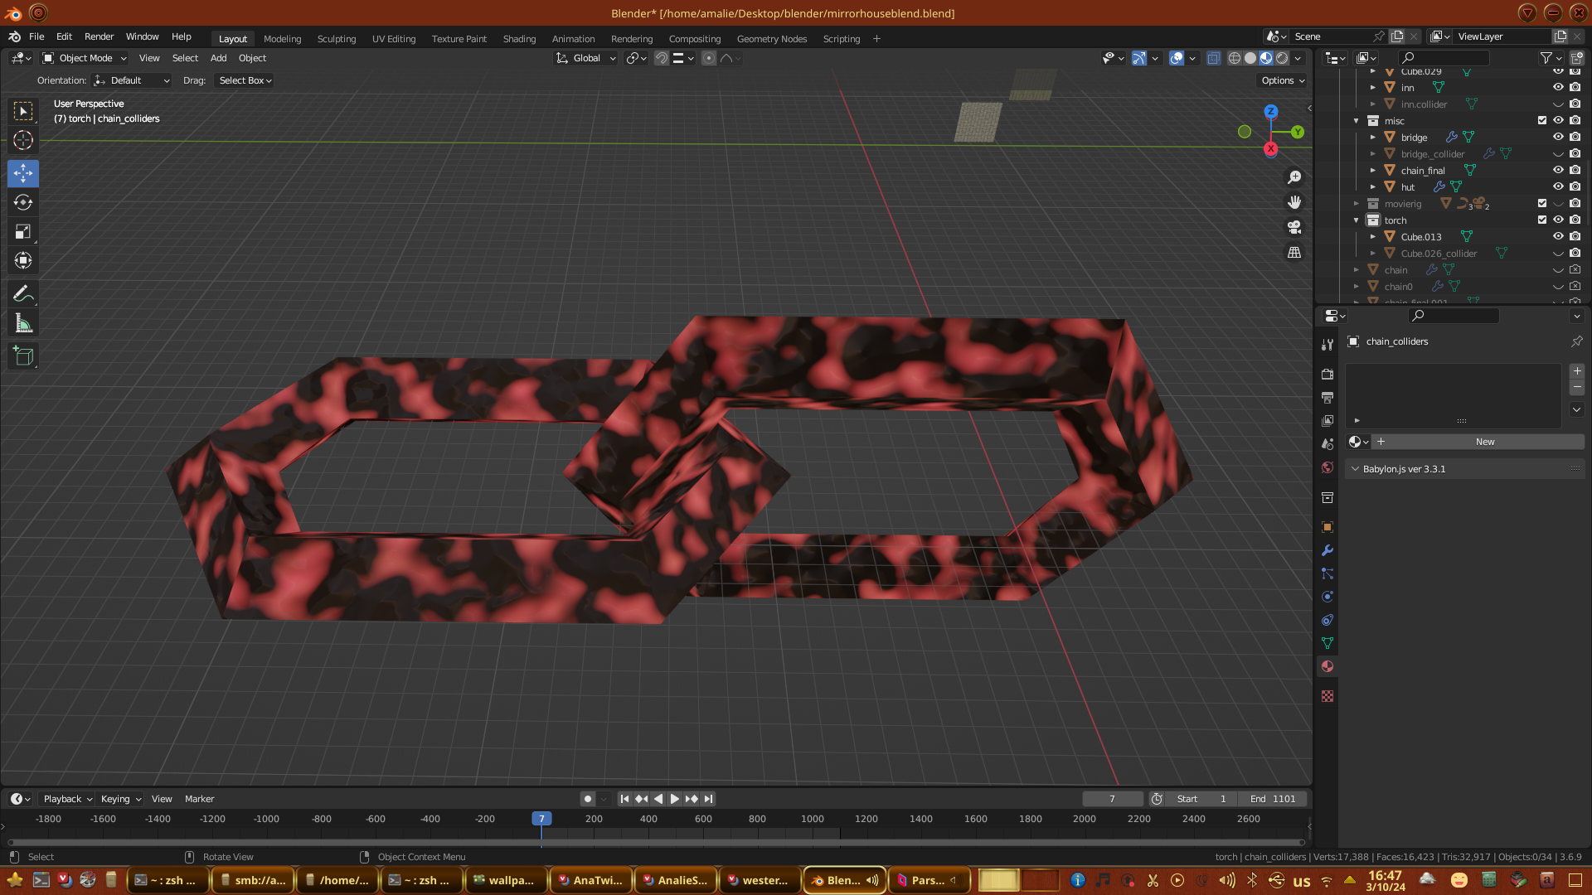Image resolution: width=1592 pixels, height=895 pixels.
Task: Select the Measure tool
Action: 23,324
